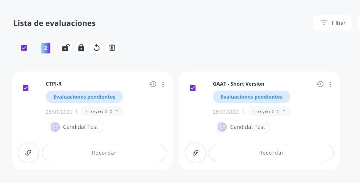The image size is (360, 183).
Task: Open history icon on CTPI-R card
Action: [153, 84]
